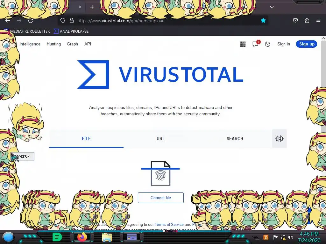Close the current browser tab
This screenshot has height=244, width=326.
80,7
